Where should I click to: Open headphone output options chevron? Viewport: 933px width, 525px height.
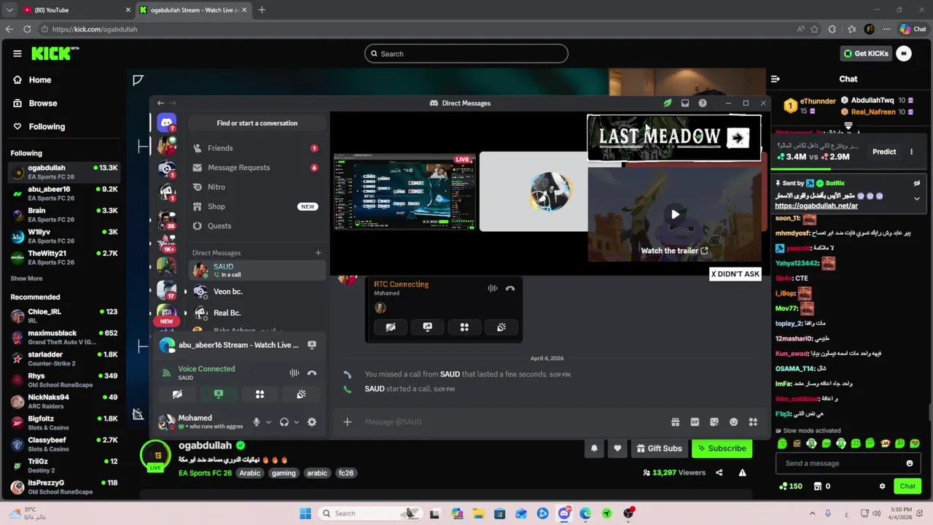click(296, 421)
